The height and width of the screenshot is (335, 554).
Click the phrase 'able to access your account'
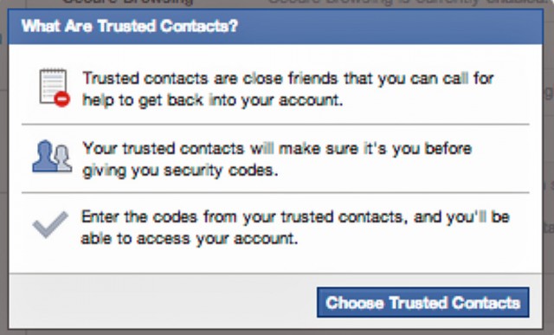pos(190,239)
